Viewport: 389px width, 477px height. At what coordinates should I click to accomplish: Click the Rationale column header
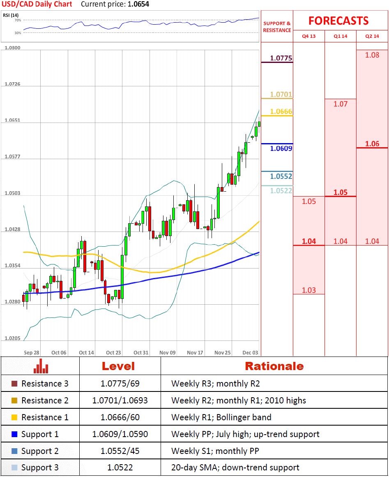[x=274, y=366]
